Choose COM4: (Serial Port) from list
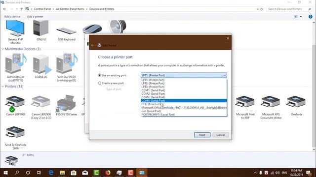 (184, 101)
